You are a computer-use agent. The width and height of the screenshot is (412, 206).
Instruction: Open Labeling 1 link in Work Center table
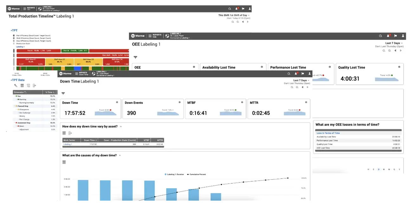[x=68, y=144]
